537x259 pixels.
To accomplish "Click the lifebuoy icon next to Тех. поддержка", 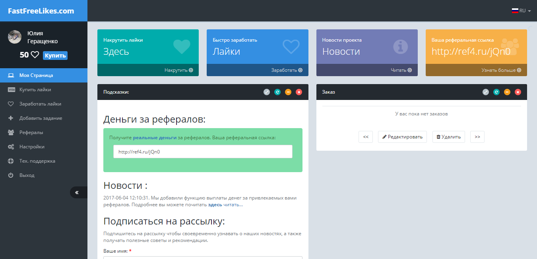I will pyautogui.click(x=11, y=161).
